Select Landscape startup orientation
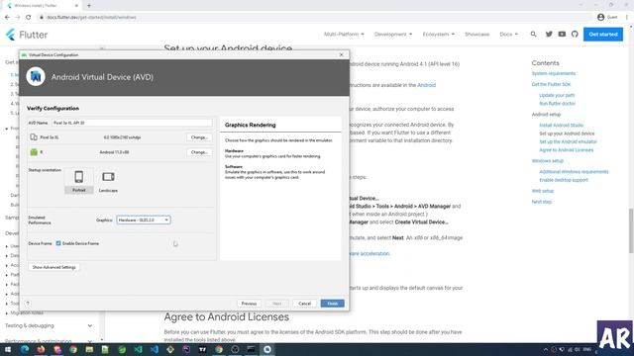This screenshot has height=356, width=634. tap(108, 181)
